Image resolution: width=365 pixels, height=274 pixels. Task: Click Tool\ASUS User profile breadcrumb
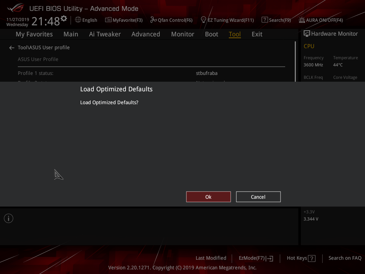[x=44, y=47]
